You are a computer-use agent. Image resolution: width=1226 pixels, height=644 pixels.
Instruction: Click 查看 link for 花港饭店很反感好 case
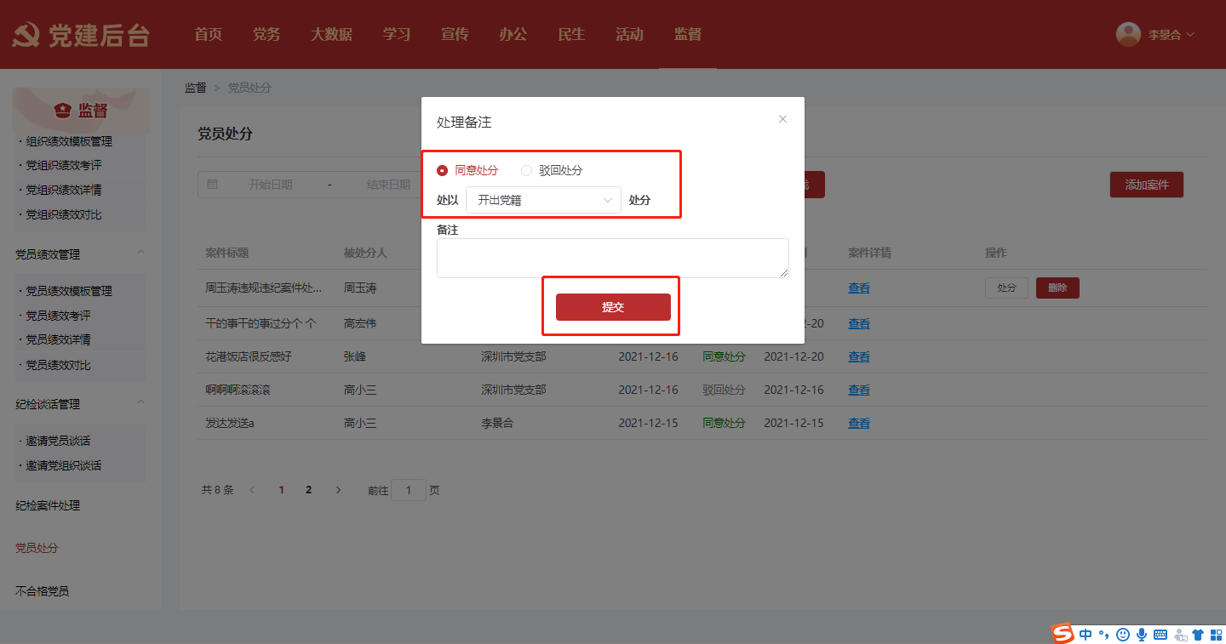click(x=858, y=356)
